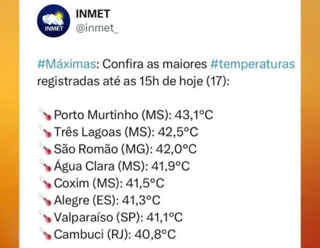
Task: Click thermometer icon beside Valparaíso
Action: 46,217
